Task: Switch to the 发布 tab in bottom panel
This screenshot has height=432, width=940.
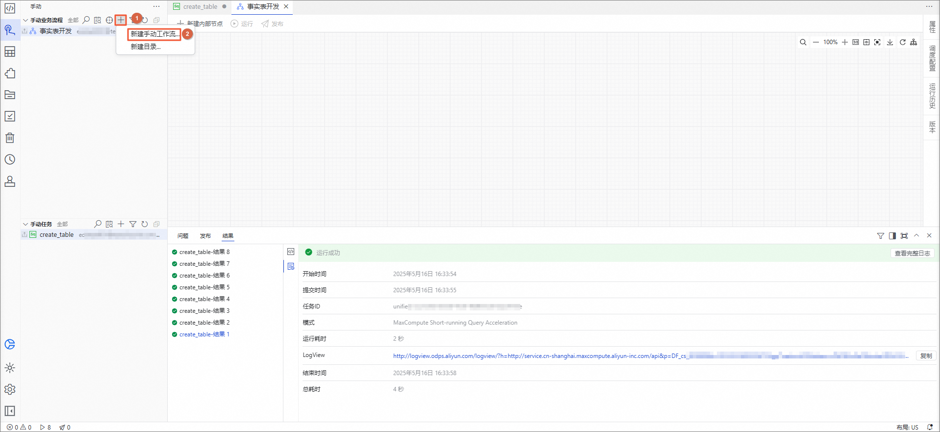Action: coord(205,236)
